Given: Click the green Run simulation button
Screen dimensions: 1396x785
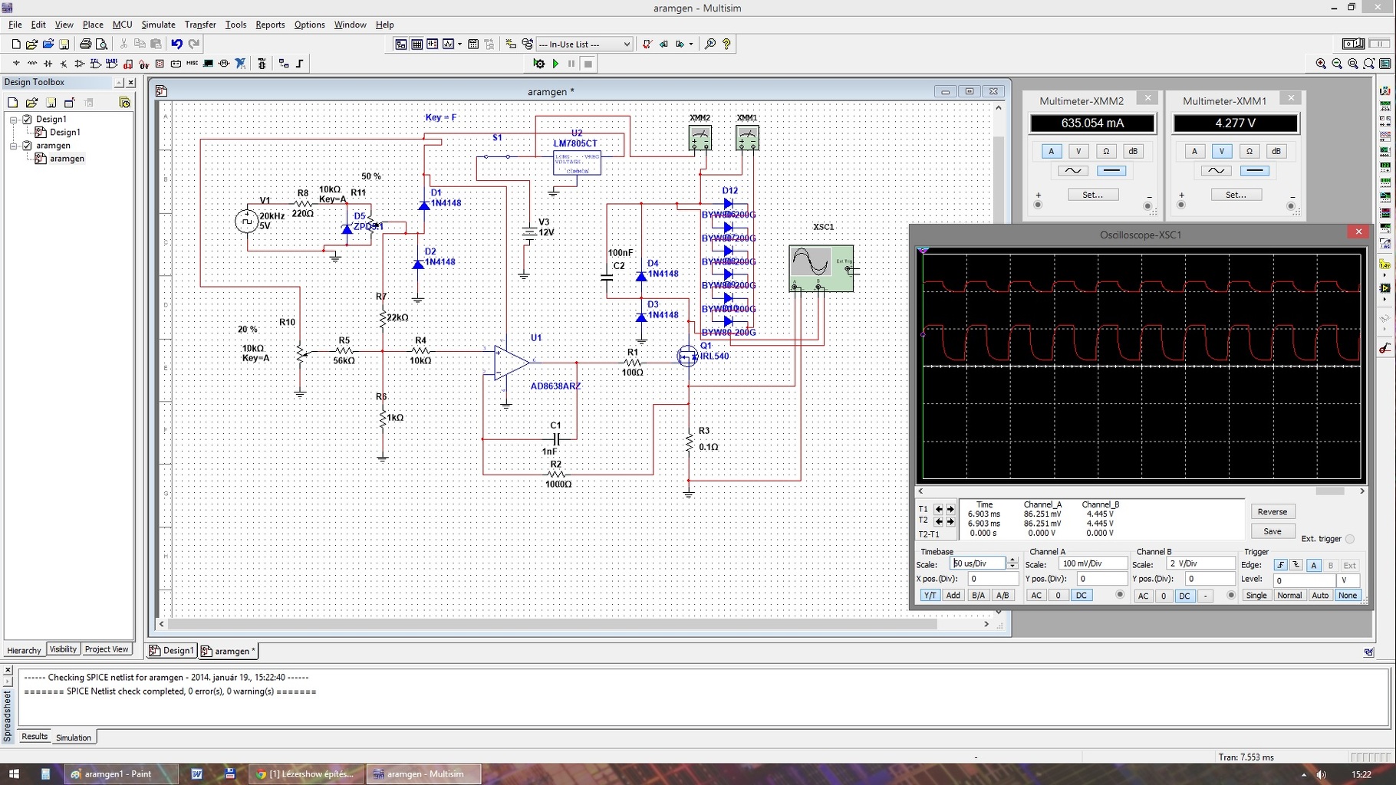Looking at the screenshot, I should [x=555, y=64].
